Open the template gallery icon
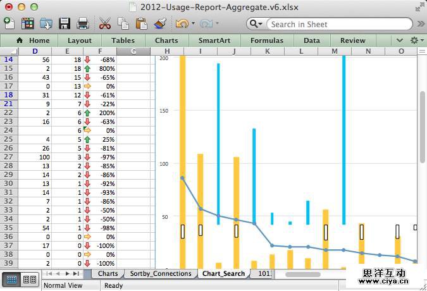Image resolution: width=427 pixels, height=291 pixels. click(x=28, y=23)
